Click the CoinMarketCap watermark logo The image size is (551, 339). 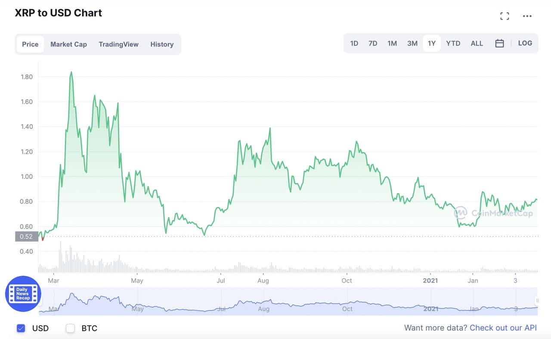point(493,213)
